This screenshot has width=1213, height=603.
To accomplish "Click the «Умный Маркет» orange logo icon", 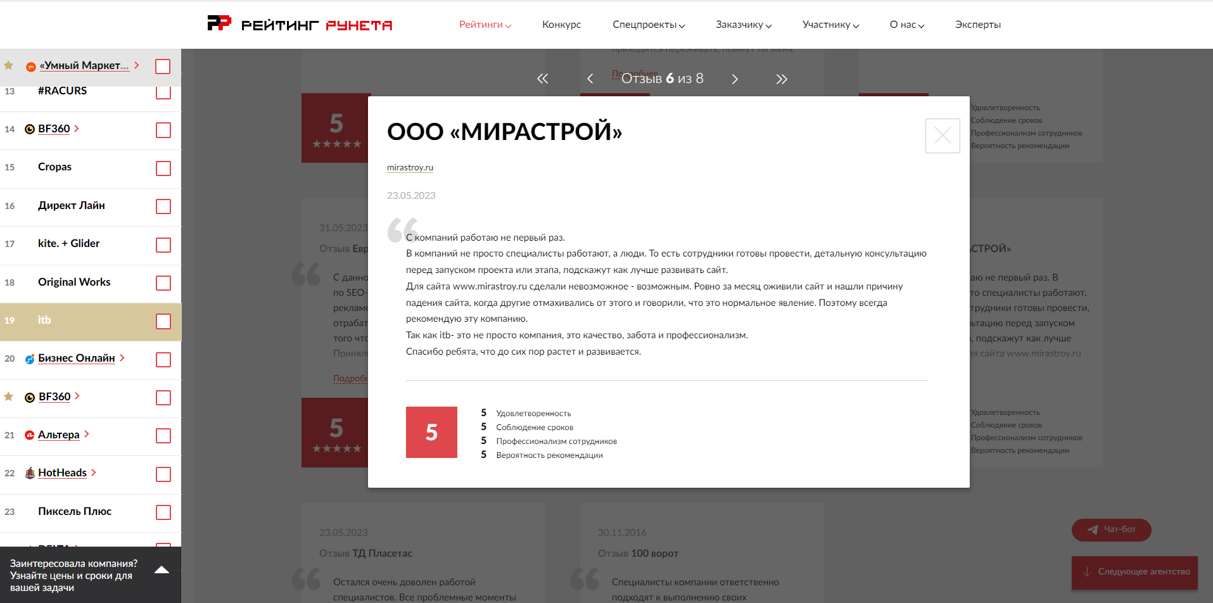I will [30, 67].
